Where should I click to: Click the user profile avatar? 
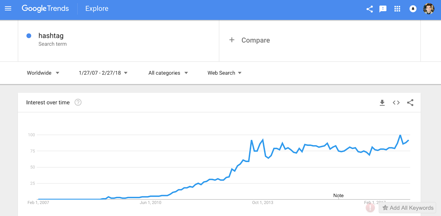click(x=429, y=9)
